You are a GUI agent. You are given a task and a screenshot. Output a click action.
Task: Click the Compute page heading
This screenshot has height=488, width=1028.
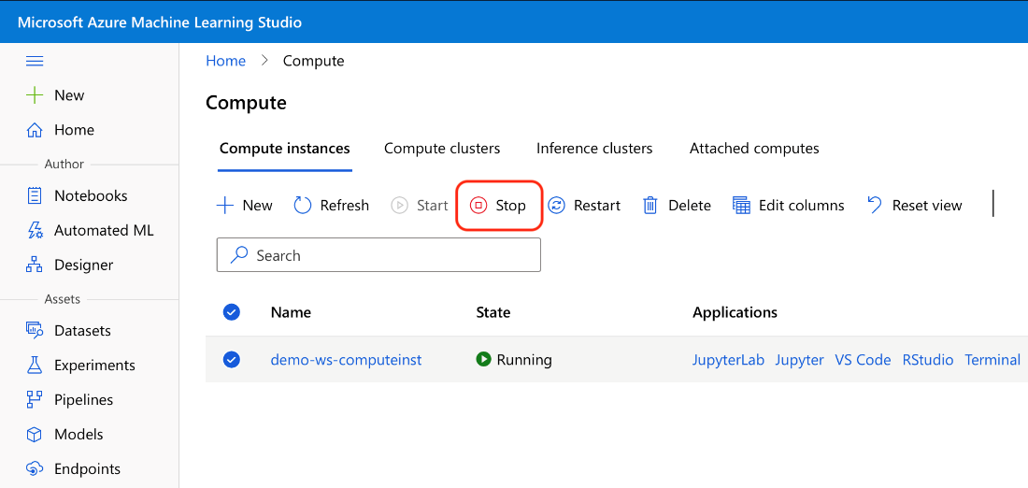(247, 103)
